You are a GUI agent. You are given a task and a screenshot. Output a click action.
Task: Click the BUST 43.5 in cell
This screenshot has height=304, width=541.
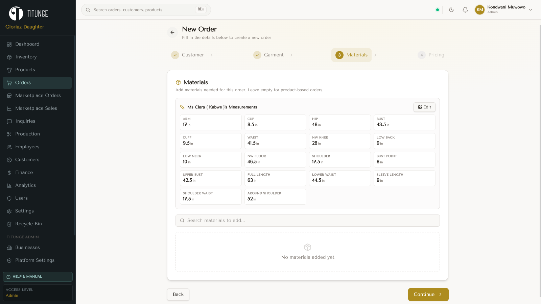coord(404,122)
